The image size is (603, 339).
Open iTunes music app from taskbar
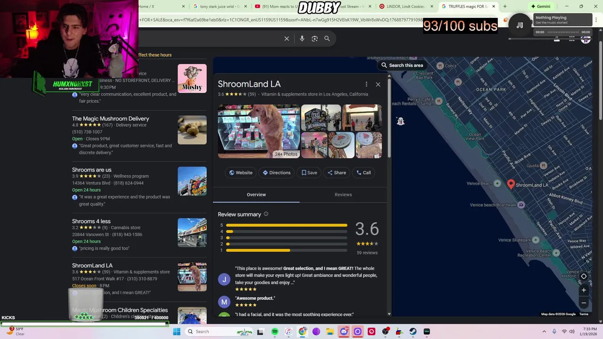[x=288, y=331]
